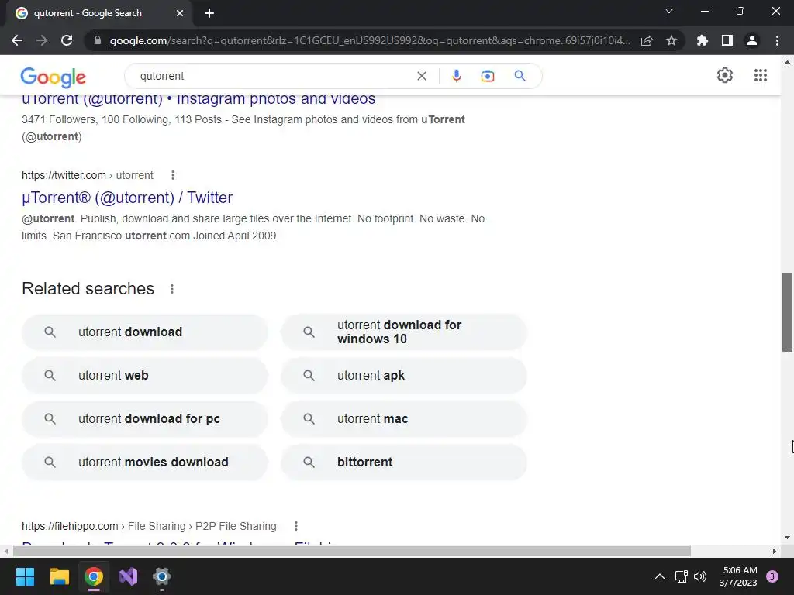
Task: Click horizontal scrollbar right arrow
Action: (x=775, y=551)
